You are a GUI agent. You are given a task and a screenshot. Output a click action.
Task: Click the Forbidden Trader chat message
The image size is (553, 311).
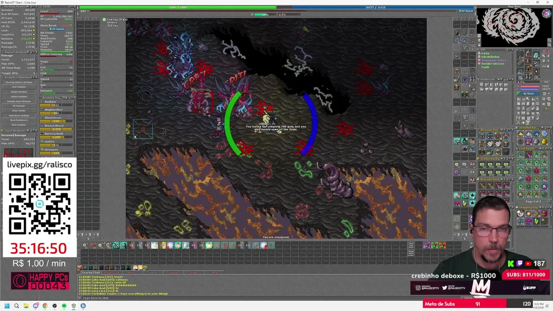tap(123, 294)
